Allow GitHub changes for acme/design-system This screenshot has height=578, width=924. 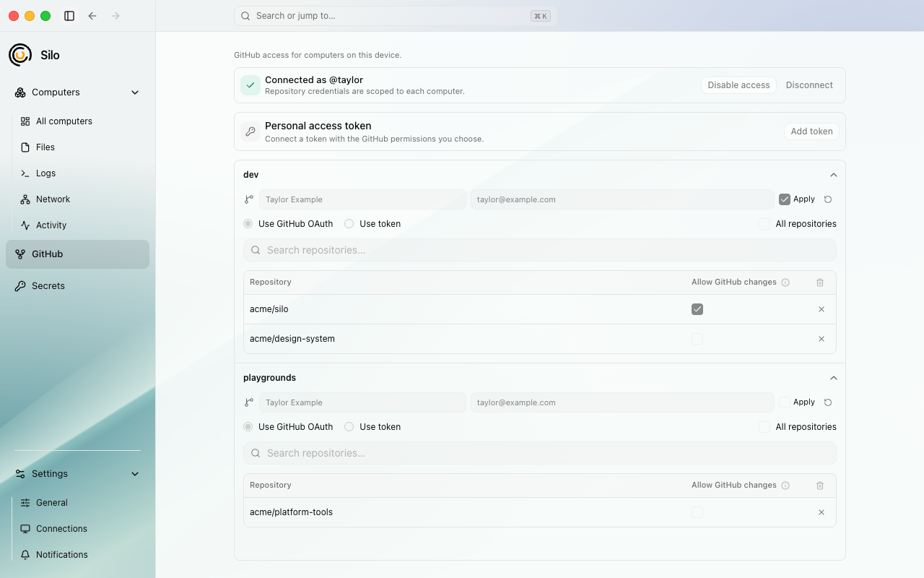[x=697, y=339]
